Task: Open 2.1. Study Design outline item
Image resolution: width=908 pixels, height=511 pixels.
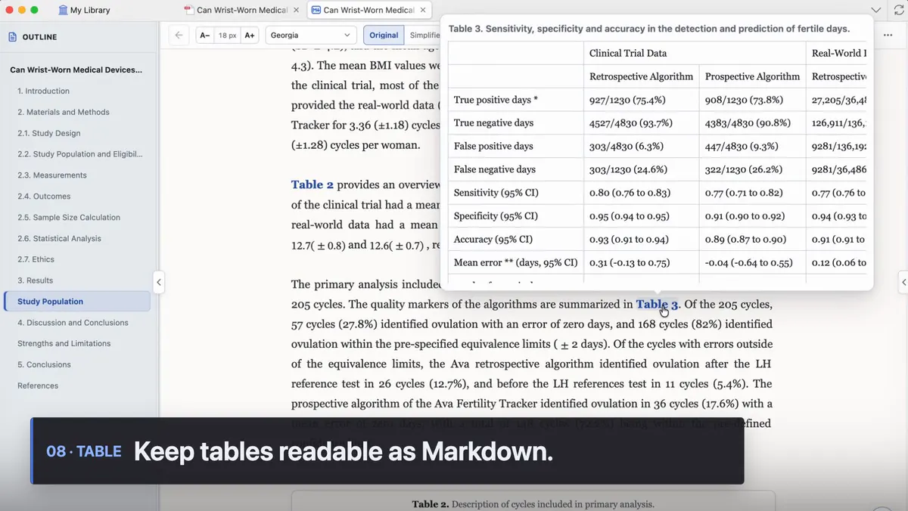Action: [48, 133]
